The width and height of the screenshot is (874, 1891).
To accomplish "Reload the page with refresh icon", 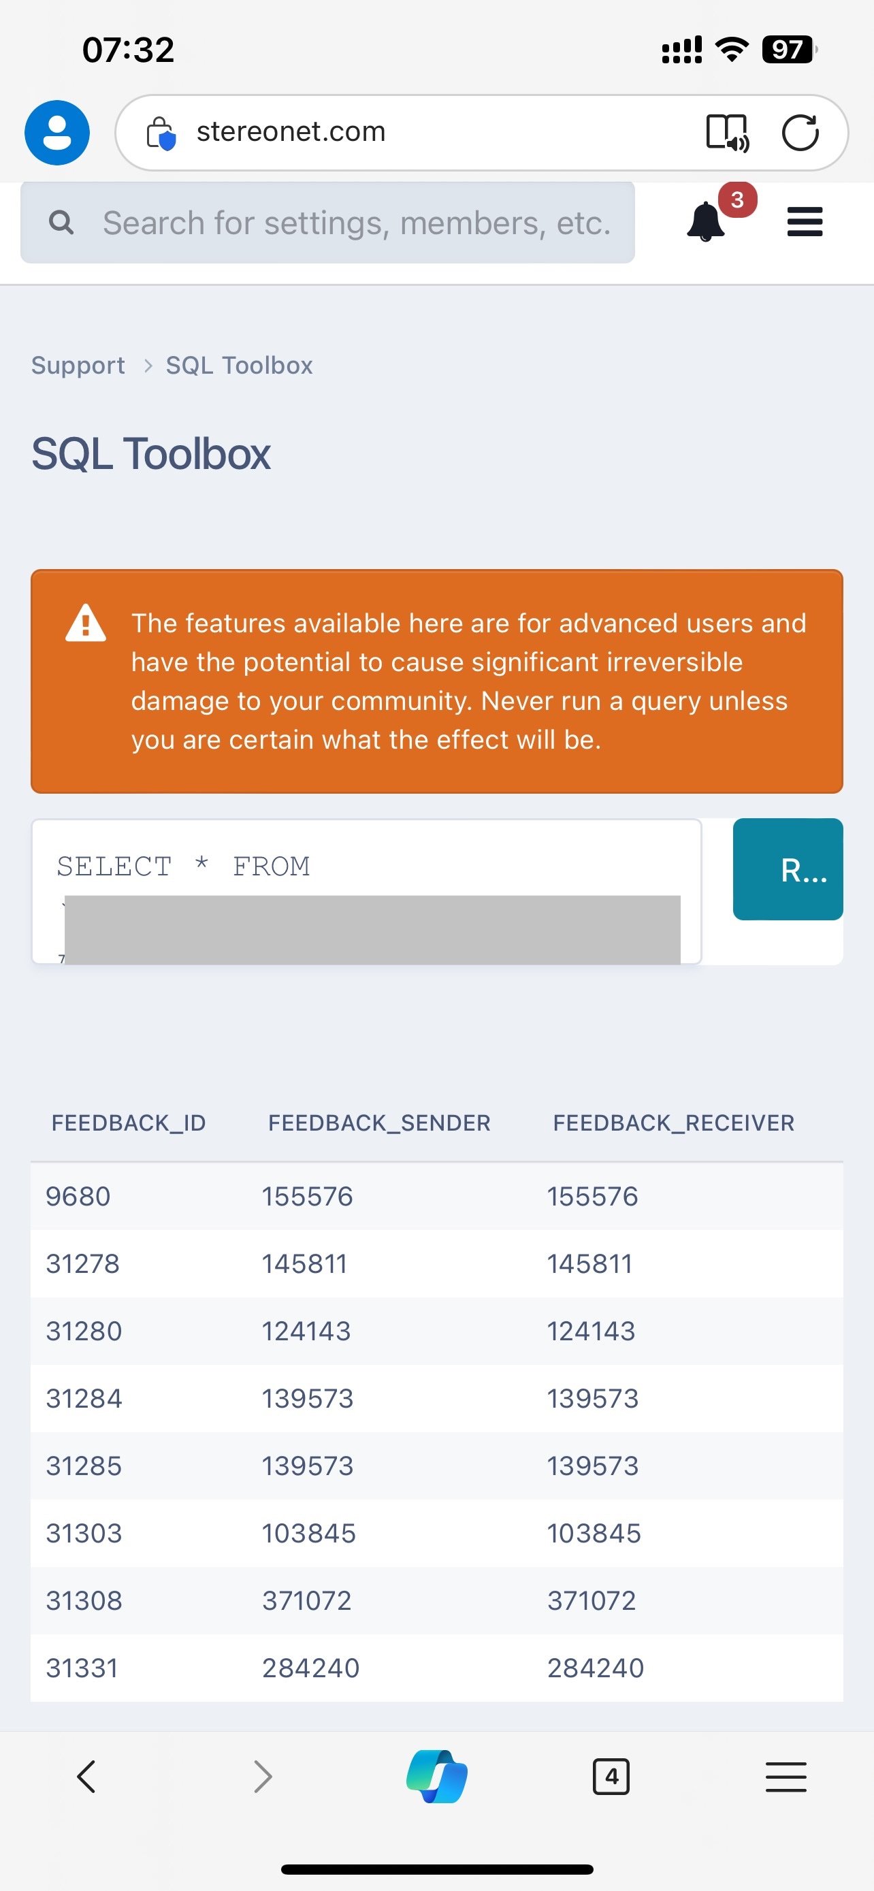I will tap(800, 133).
